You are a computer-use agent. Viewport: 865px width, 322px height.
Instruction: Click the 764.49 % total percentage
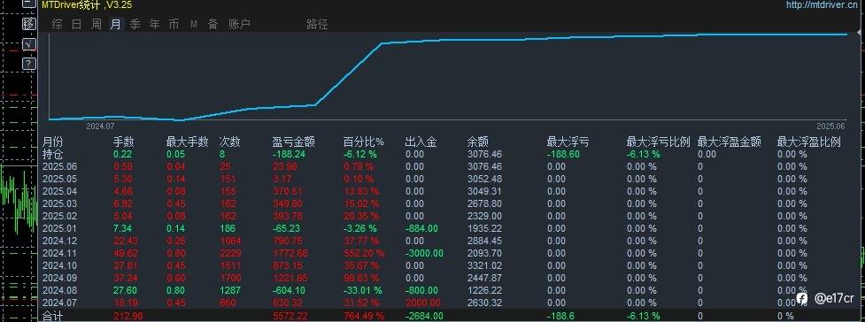(x=364, y=316)
